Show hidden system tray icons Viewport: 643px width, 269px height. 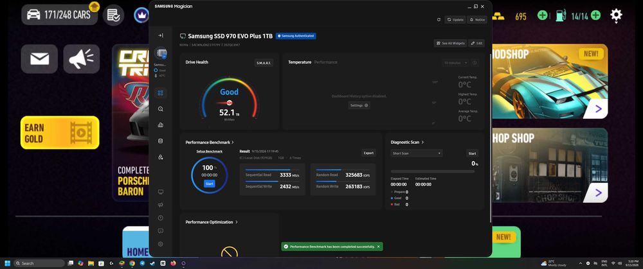[580, 263]
